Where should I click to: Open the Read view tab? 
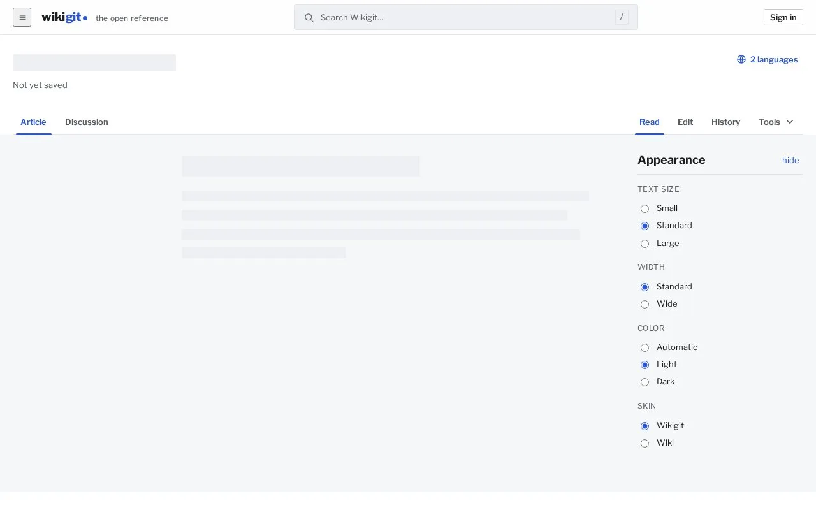(x=650, y=122)
